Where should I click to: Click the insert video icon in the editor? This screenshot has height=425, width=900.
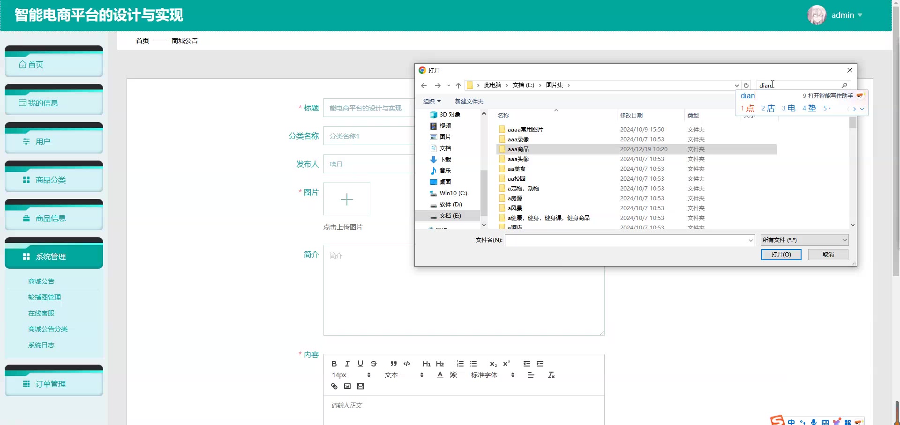pos(360,386)
